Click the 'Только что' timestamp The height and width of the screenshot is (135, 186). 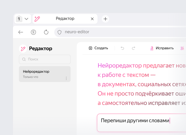point(30,77)
